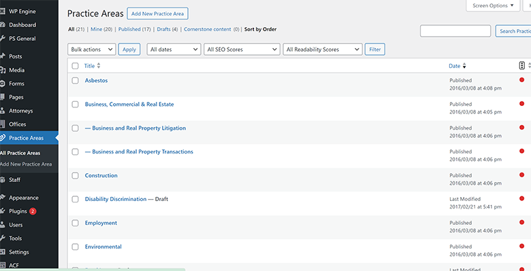The width and height of the screenshot is (531, 271).
Task: Open the All SEO Scores dropdown
Action: click(242, 50)
